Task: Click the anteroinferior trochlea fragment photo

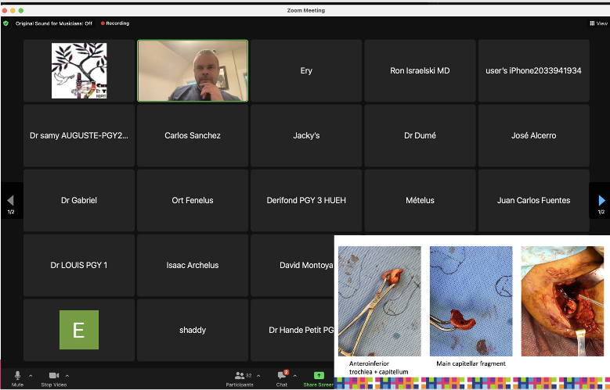Action: [x=379, y=301]
